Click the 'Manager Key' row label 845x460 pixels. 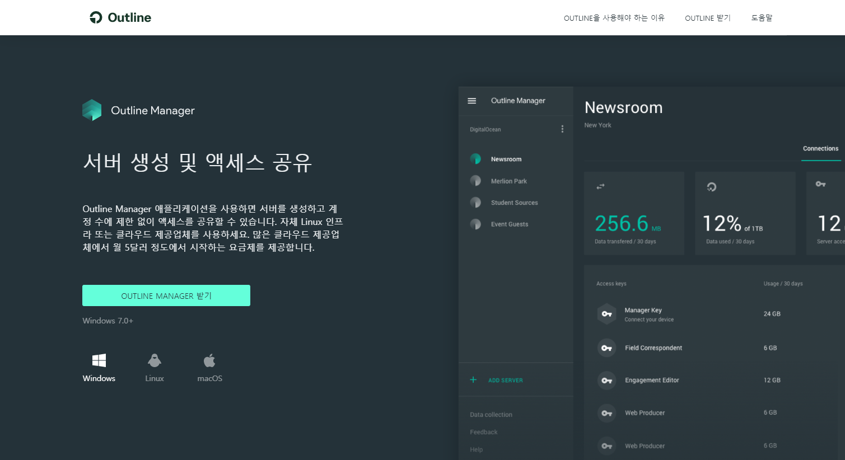tap(643, 310)
